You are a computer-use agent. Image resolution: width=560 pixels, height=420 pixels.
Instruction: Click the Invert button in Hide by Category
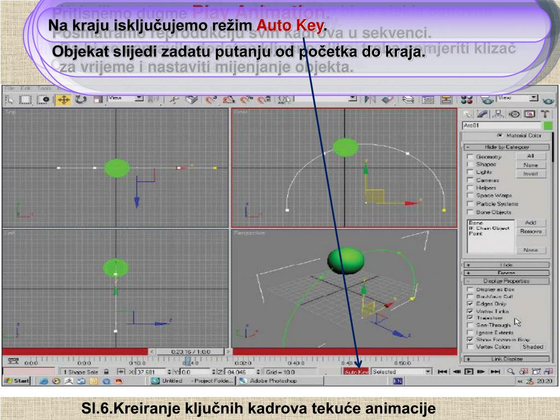[x=530, y=174]
